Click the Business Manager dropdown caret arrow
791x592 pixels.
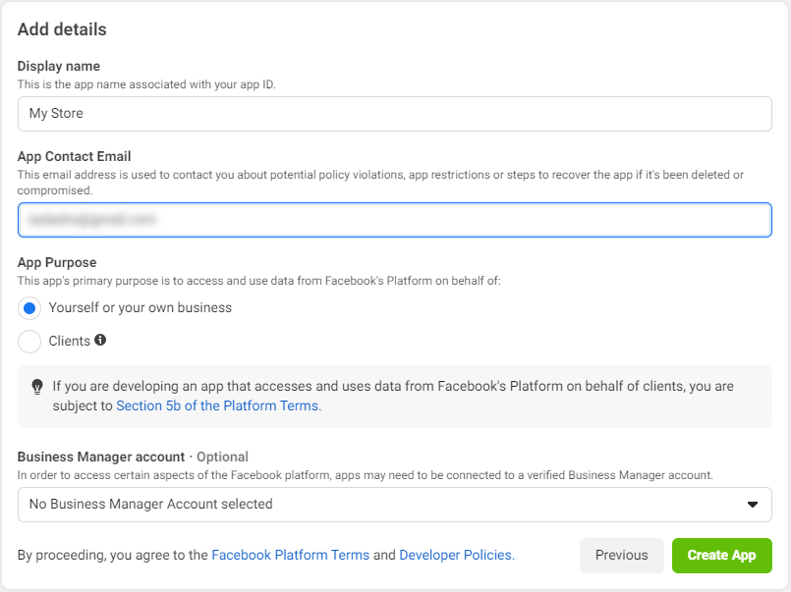[x=753, y=505]
